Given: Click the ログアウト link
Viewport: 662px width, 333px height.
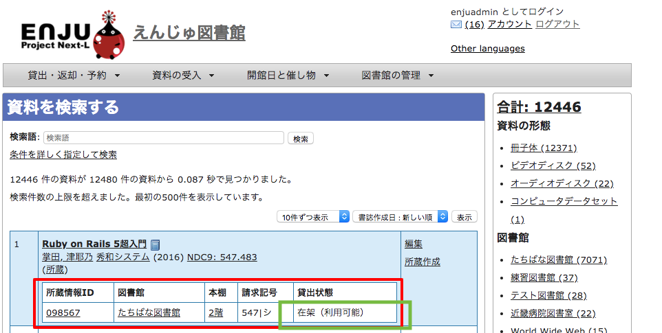Looking at the screenshot, I should coord(557,25).
